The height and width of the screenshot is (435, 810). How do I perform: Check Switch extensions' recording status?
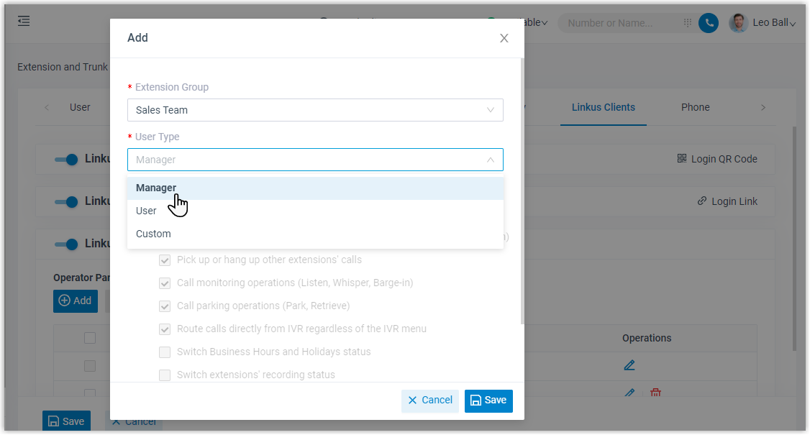click(x=165, y=375)
